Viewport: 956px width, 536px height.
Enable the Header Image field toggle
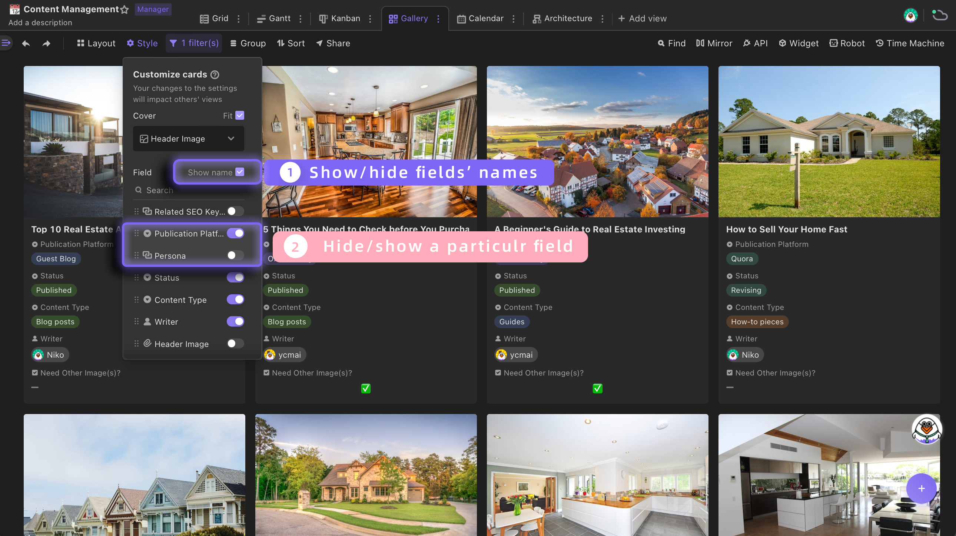[x=235, y=344]
